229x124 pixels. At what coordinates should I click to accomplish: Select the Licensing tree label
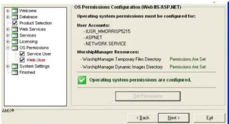click(28, 42)
